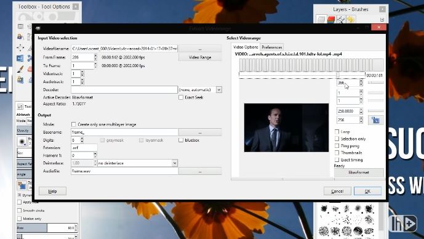The image size is (424, 239).
Task: Expand the Deinterlace dropdown
Action: [x=175, y=163]
